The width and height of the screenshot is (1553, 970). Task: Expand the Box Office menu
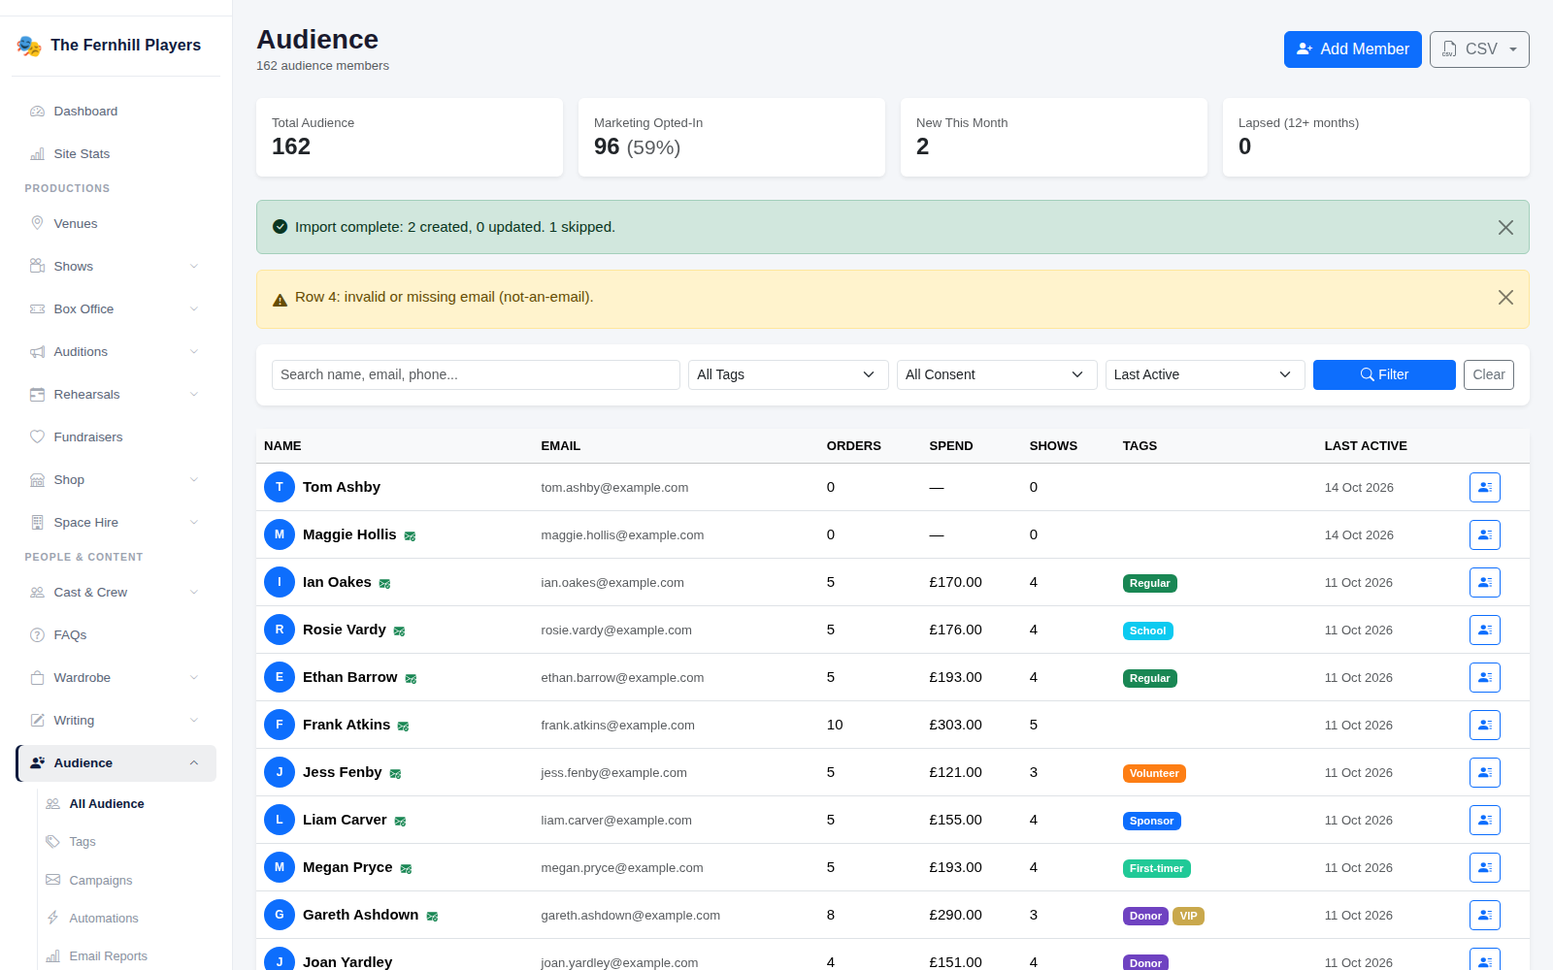116,309
